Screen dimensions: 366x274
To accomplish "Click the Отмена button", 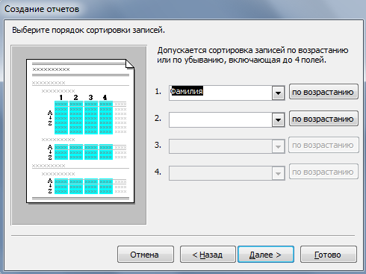I will (146, 255).
